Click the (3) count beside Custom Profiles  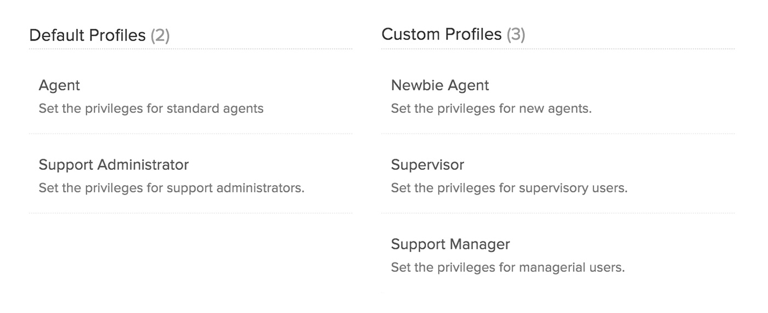[516, 35]
